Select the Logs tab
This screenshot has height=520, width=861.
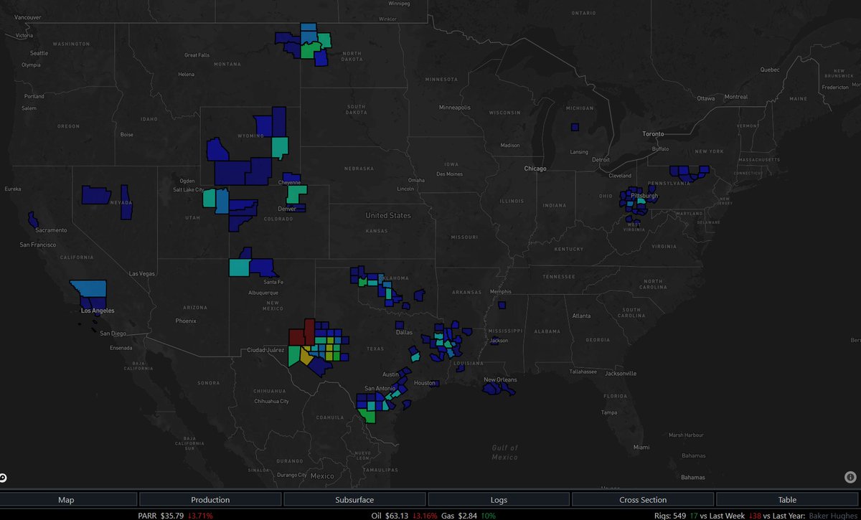(x=499, y=500)
